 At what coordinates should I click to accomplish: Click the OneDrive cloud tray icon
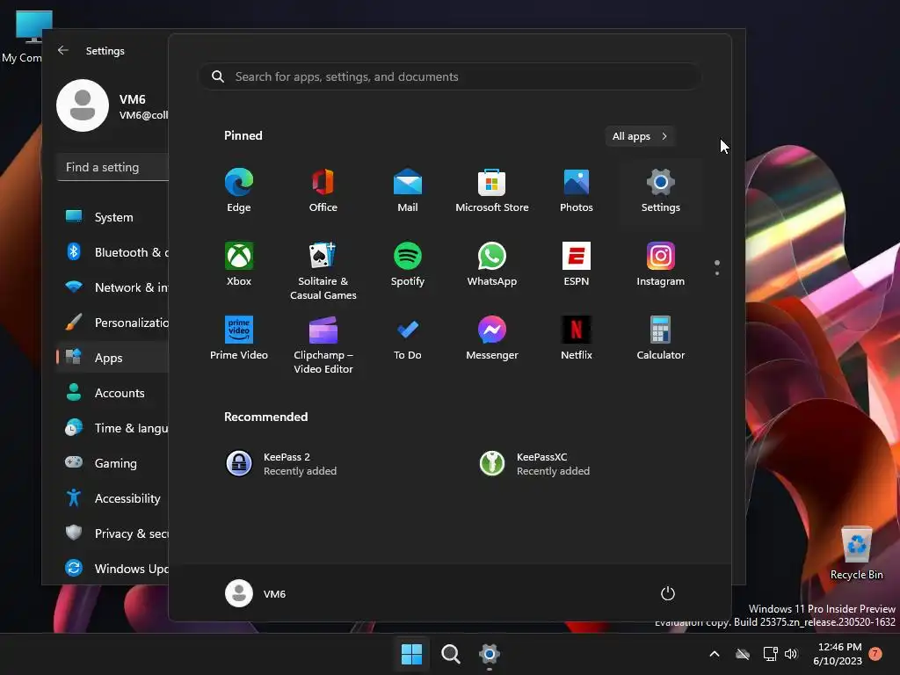point(743,654)
